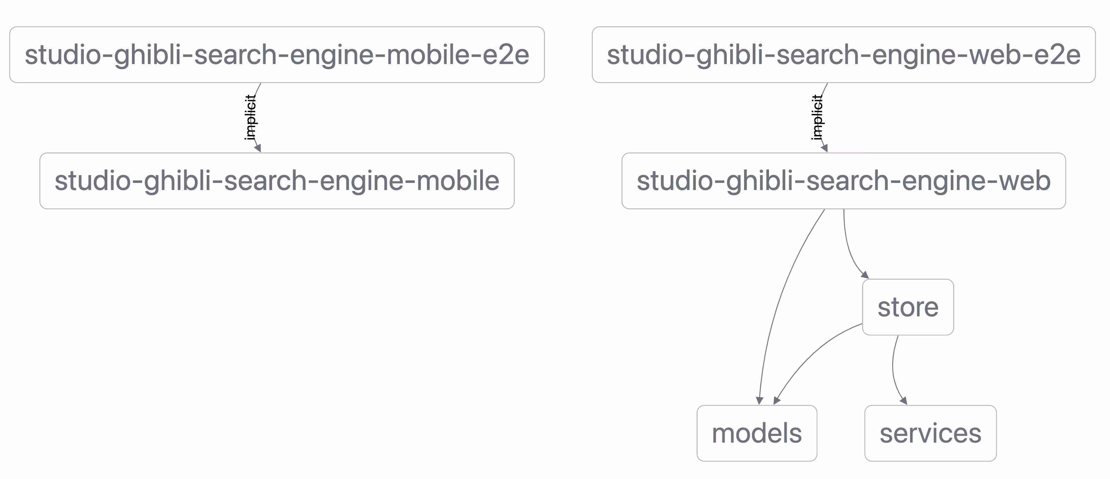The height and width of the screenshot is (479, 1110).
Task: Pick the services library node
Action: pyautogui.click(x=930, y=433)
